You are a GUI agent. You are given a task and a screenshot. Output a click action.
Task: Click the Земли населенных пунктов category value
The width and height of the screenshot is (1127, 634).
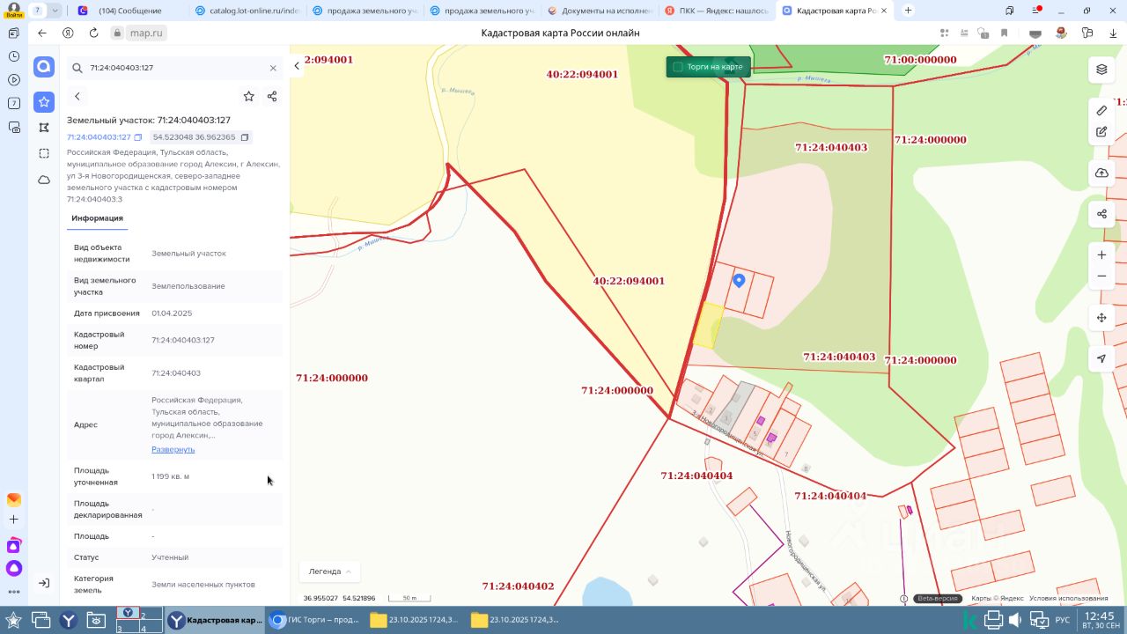[203, 585]
